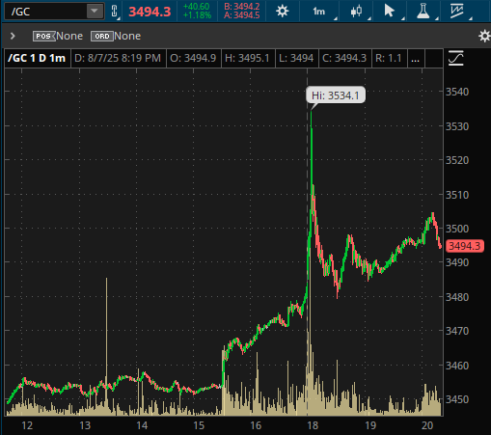Click the Hi: 3534.1 price bubble
This screenshot has height=435, width=491.
[336, 95]
